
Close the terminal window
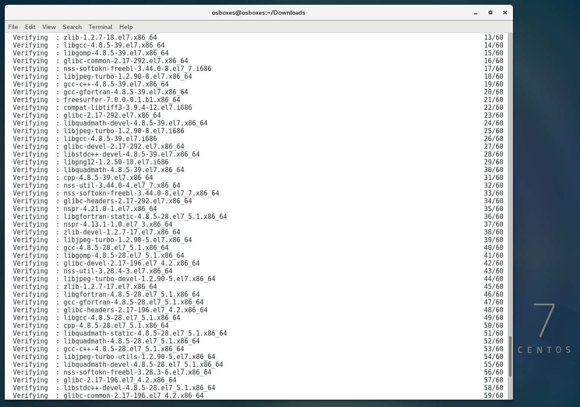pos(505,13)
